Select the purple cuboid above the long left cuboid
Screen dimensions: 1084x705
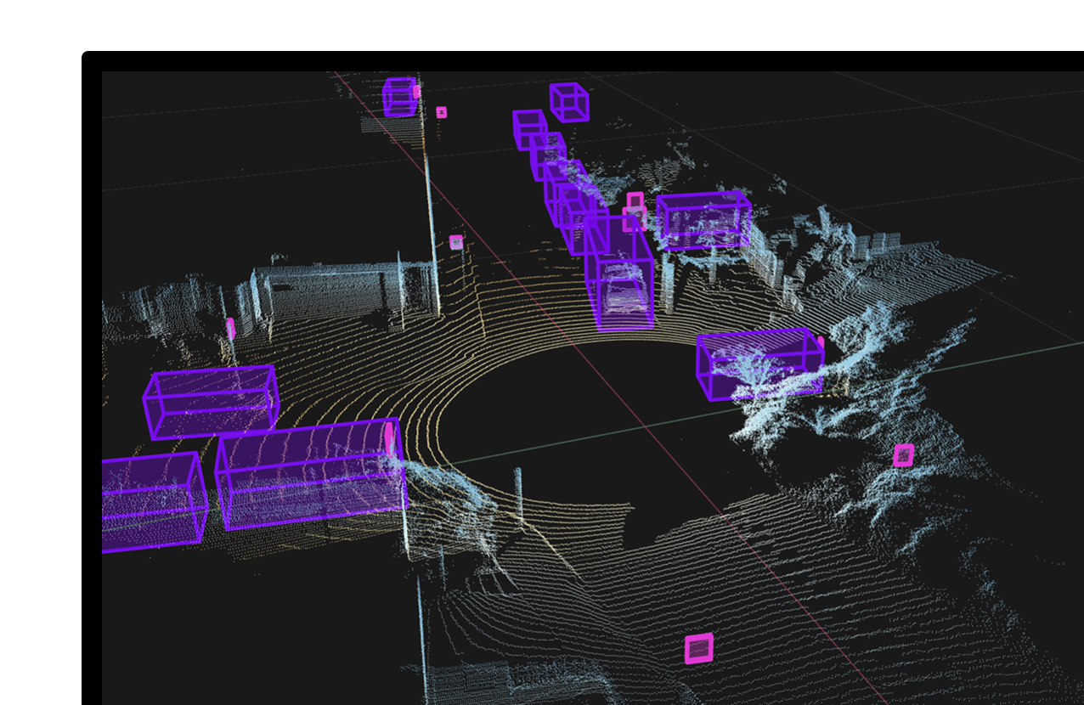211,402
